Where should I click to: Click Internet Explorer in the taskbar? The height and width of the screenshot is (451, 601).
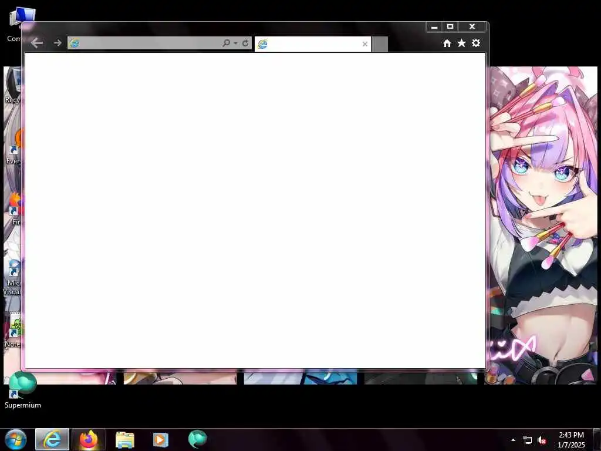click(52, 439)
